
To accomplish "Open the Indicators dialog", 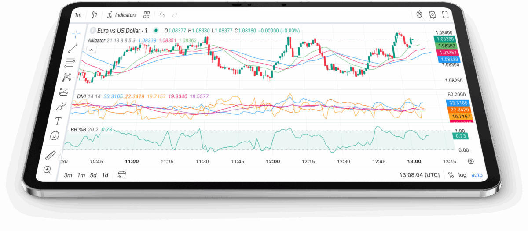I will click(x=122, y=15).
